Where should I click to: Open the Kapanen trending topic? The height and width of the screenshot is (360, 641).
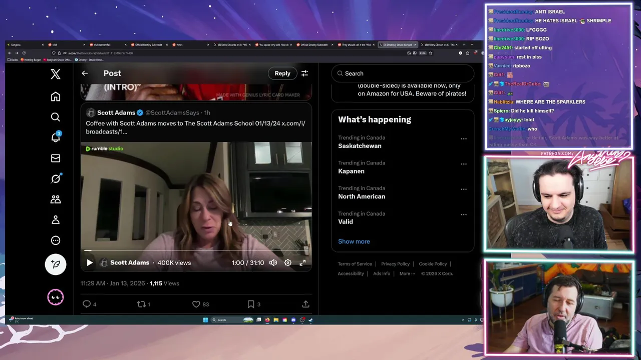point(351,171)
